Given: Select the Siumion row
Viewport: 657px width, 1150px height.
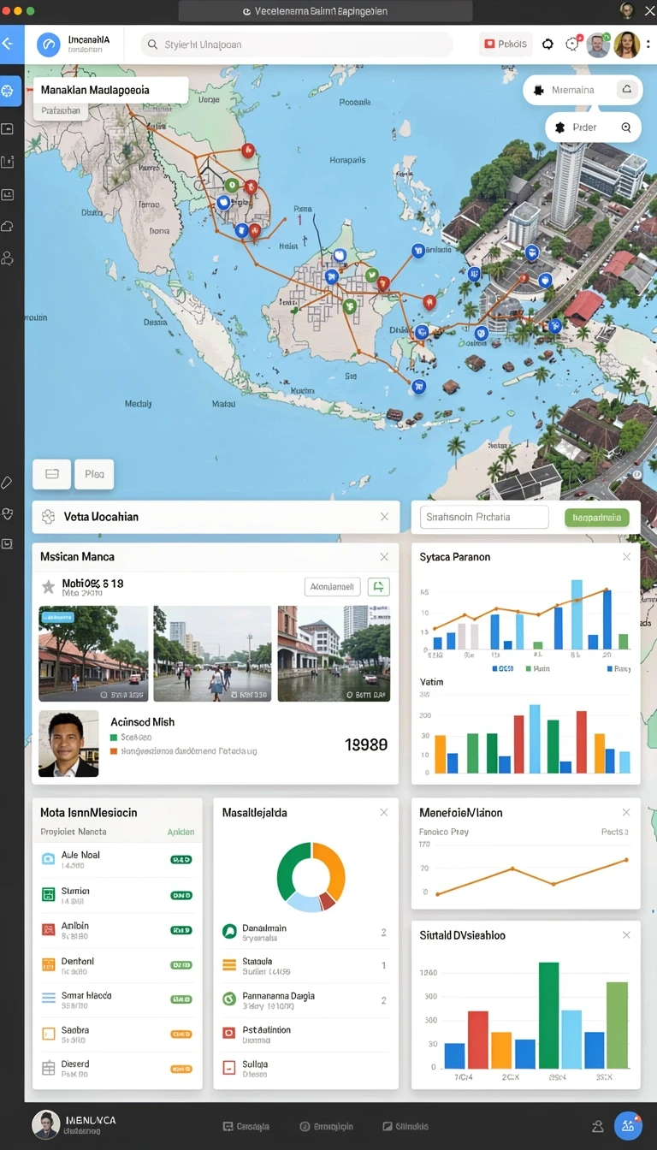Looking at the screenshot, I should coord(117,895).
